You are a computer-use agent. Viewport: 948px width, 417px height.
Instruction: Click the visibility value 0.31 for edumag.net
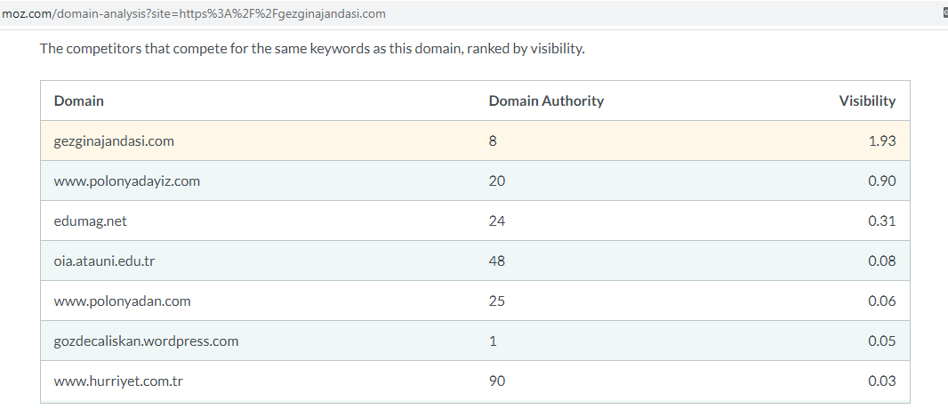point(881,221)
